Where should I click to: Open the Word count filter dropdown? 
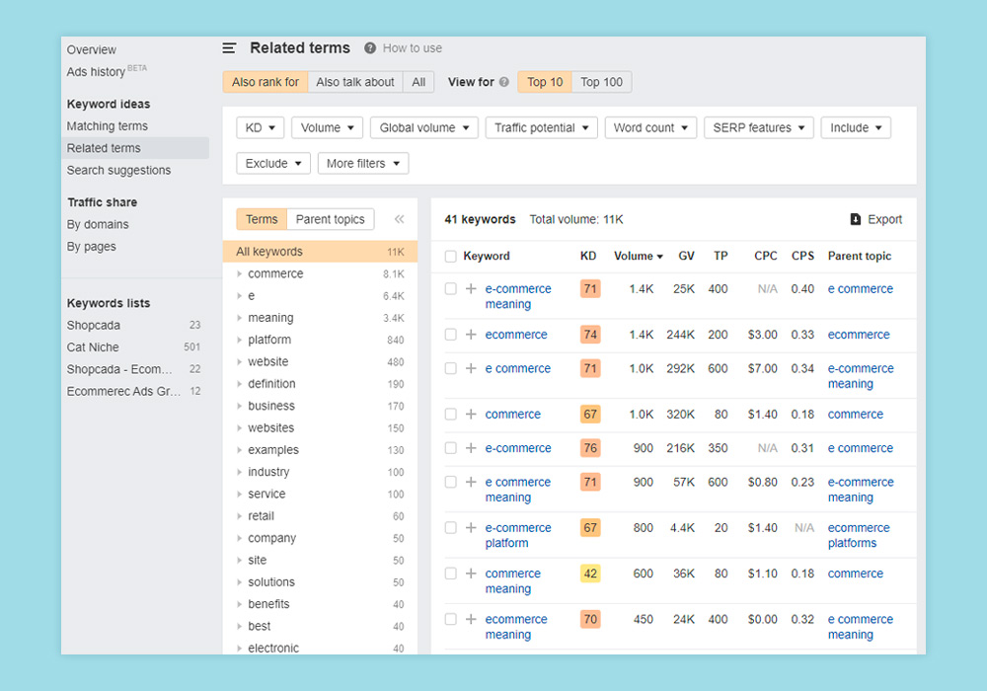650,127
